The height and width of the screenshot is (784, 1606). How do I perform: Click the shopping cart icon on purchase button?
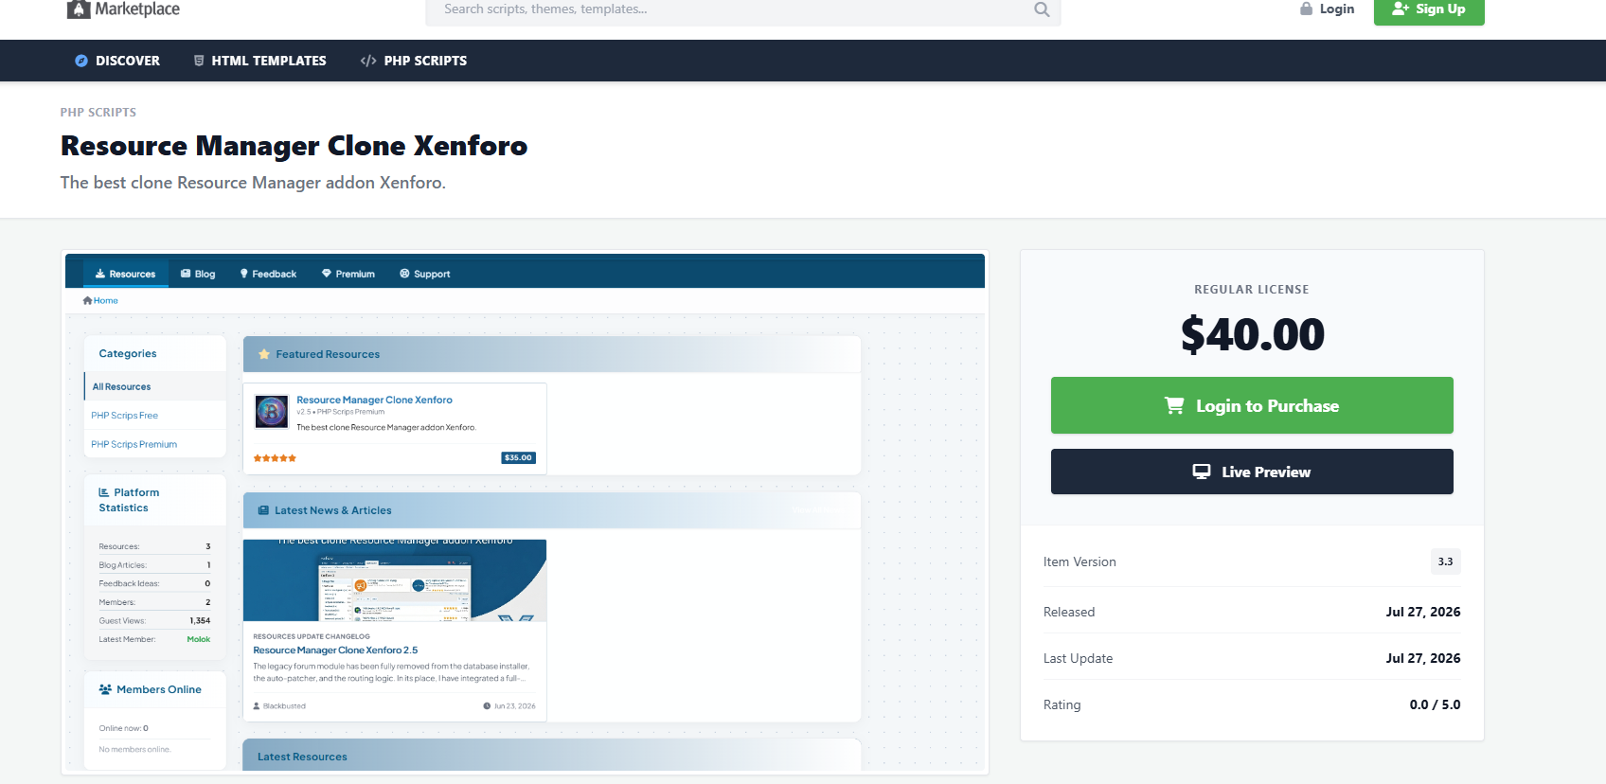pyautogui.click(x=1174, y=405)
